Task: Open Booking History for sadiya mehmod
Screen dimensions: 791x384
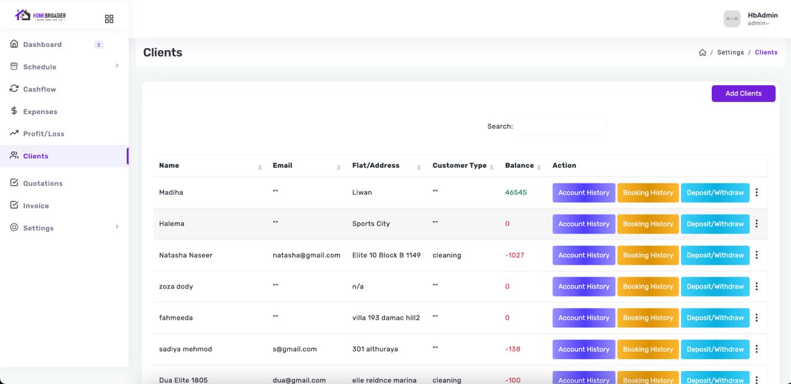Action: [x=648, y=349]
